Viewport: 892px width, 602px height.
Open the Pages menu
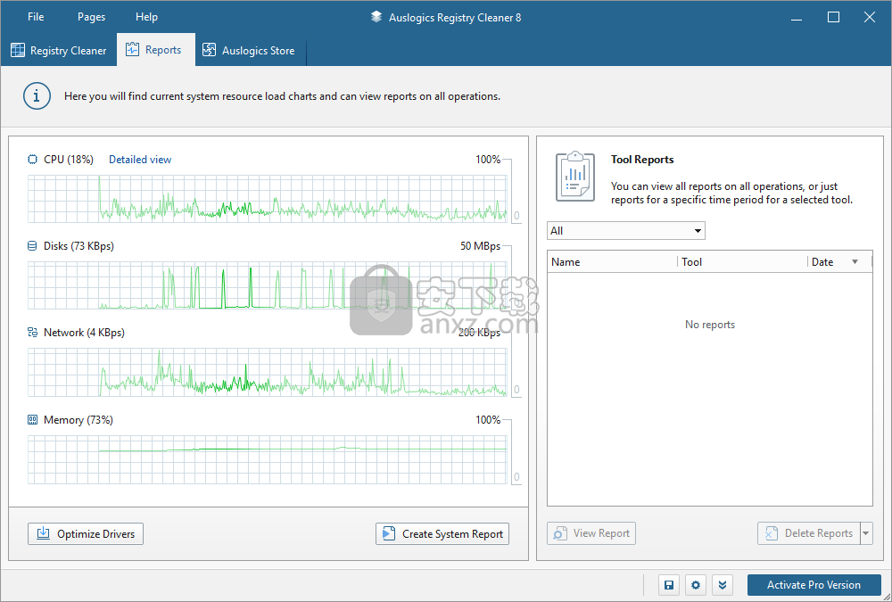91,17
